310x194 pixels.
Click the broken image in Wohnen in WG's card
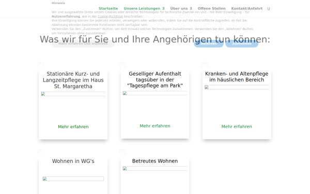coord(73,179)
